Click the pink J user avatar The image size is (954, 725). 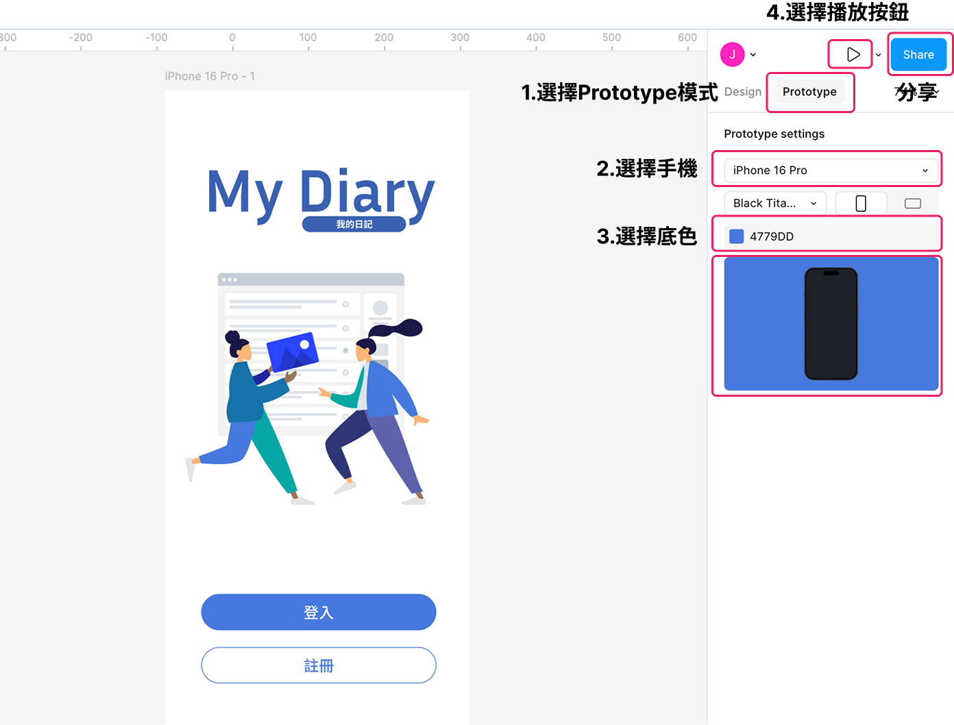pyautogui.click(x=732, y=55)
